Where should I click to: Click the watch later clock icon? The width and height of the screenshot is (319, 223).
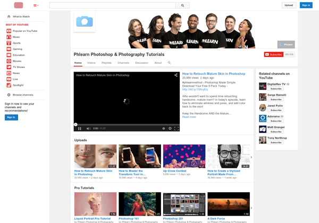164,128
